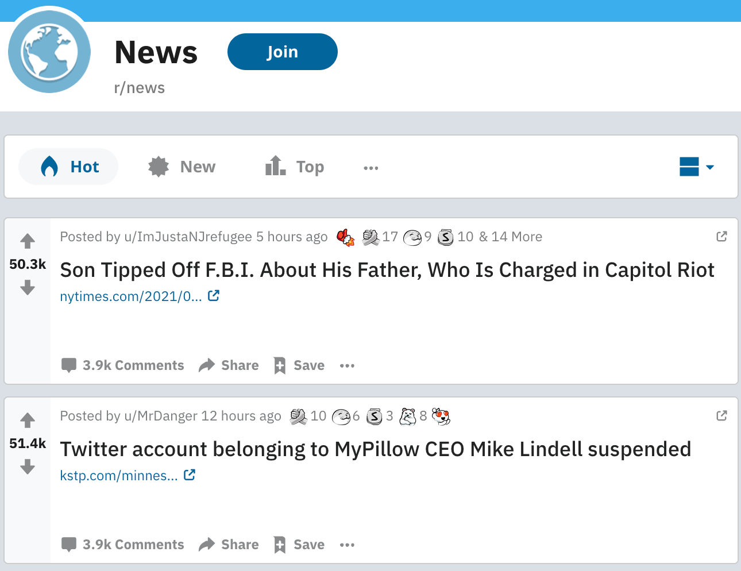Join the News community
The height and width of the screenshot is (571, 741).
click(x=283, y=52)
